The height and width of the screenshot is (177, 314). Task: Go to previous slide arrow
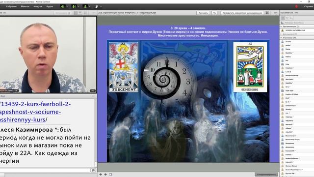pyautogui.click(x=100, y=175)
